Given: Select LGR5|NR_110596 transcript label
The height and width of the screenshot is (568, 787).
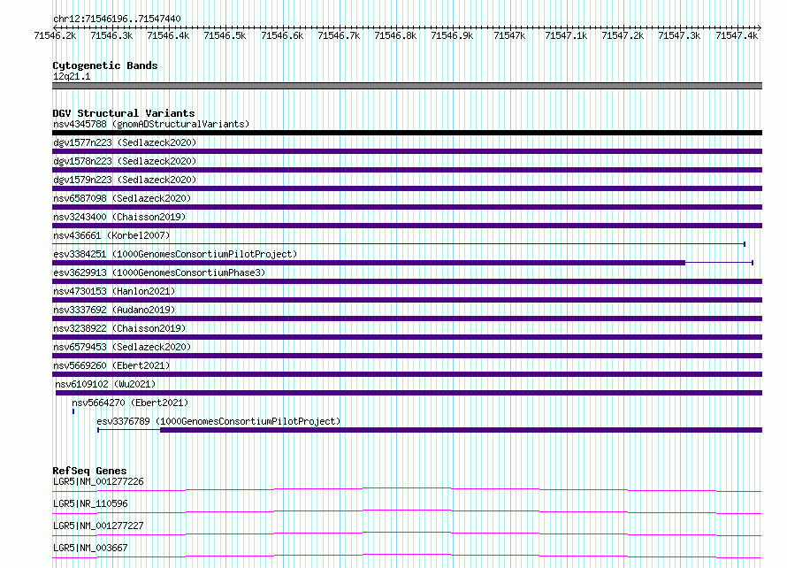Looking at the screenshot, I should (90, 503).
